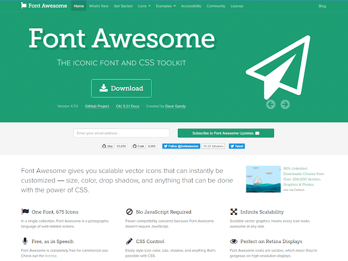
Task: Click the No JavaScript Required heading
Action: [164, 212]
